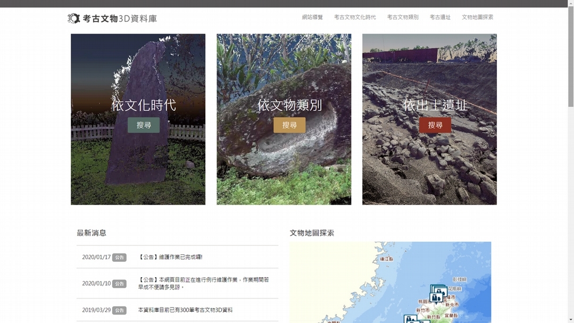Open the news about 例行維護作業
This screenshot has width=574, height=323.
click(204, 284)
